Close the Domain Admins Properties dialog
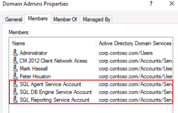The width and height of the screenshot is (178, 113). [x=172, y=4]
